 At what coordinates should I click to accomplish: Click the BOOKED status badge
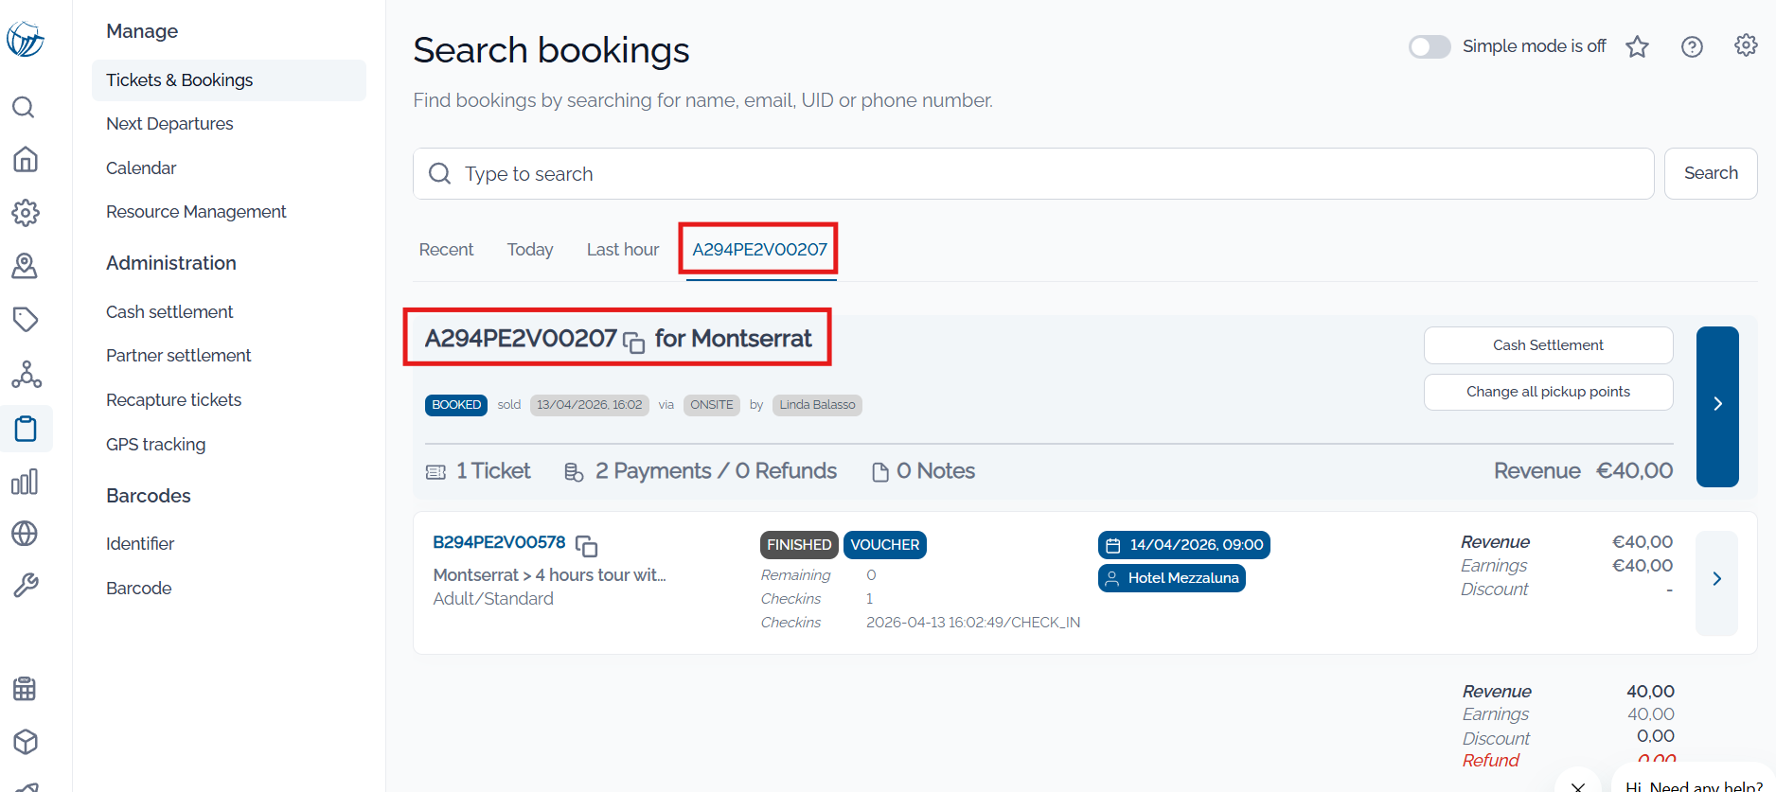coord(456,405)
